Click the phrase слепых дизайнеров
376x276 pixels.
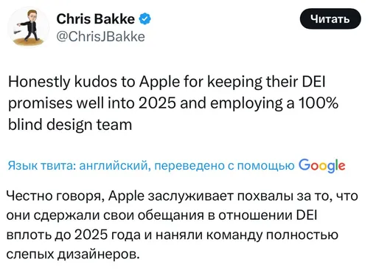coord(73,254)
